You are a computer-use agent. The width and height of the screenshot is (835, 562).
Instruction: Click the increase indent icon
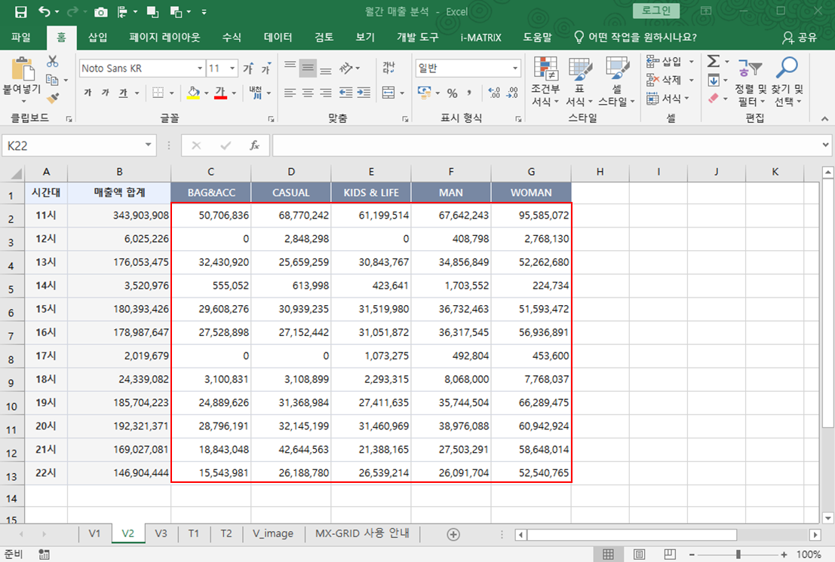[x=365, y=93]
